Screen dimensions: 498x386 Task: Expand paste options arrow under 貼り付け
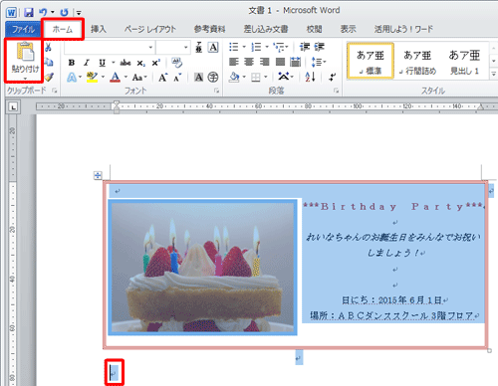[x=25, y=79]
